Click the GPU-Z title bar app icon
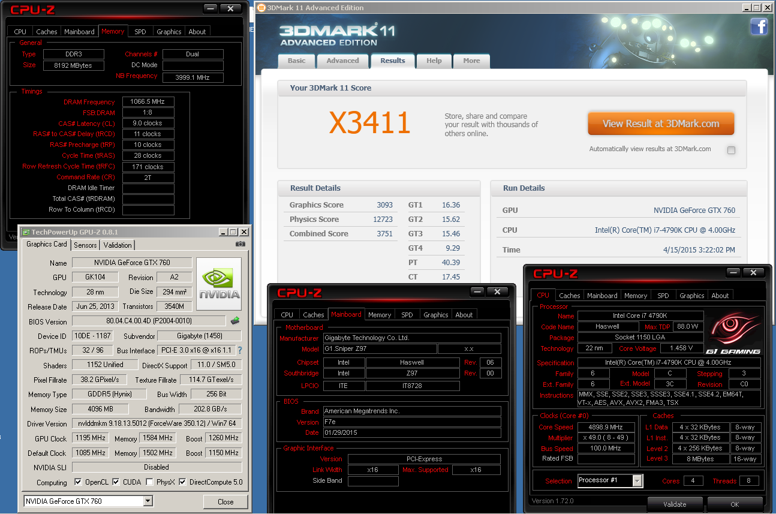 (26, 232)
